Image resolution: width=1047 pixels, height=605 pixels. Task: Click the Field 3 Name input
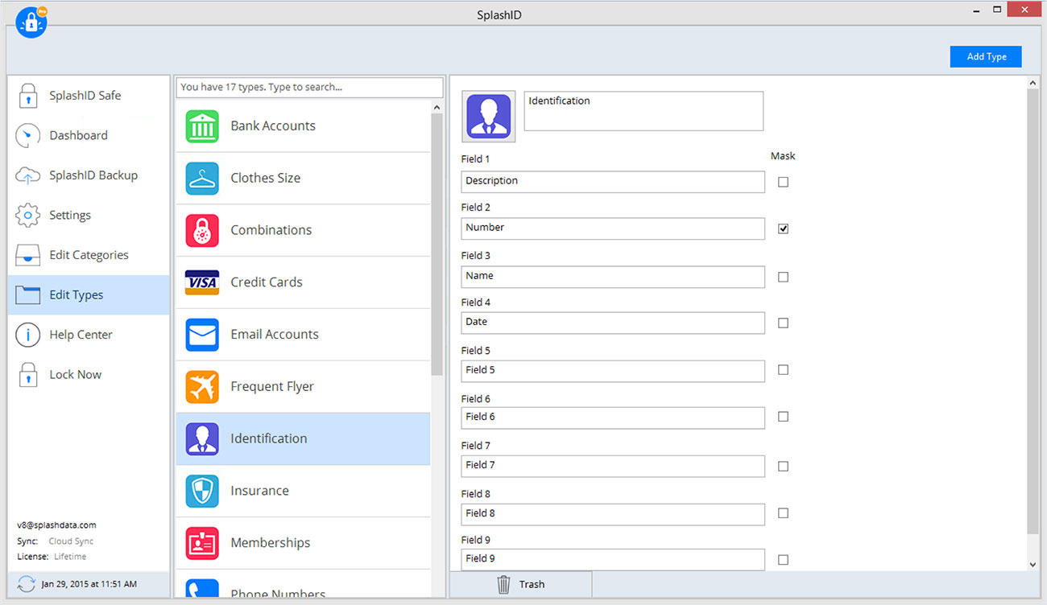point(613,277)
